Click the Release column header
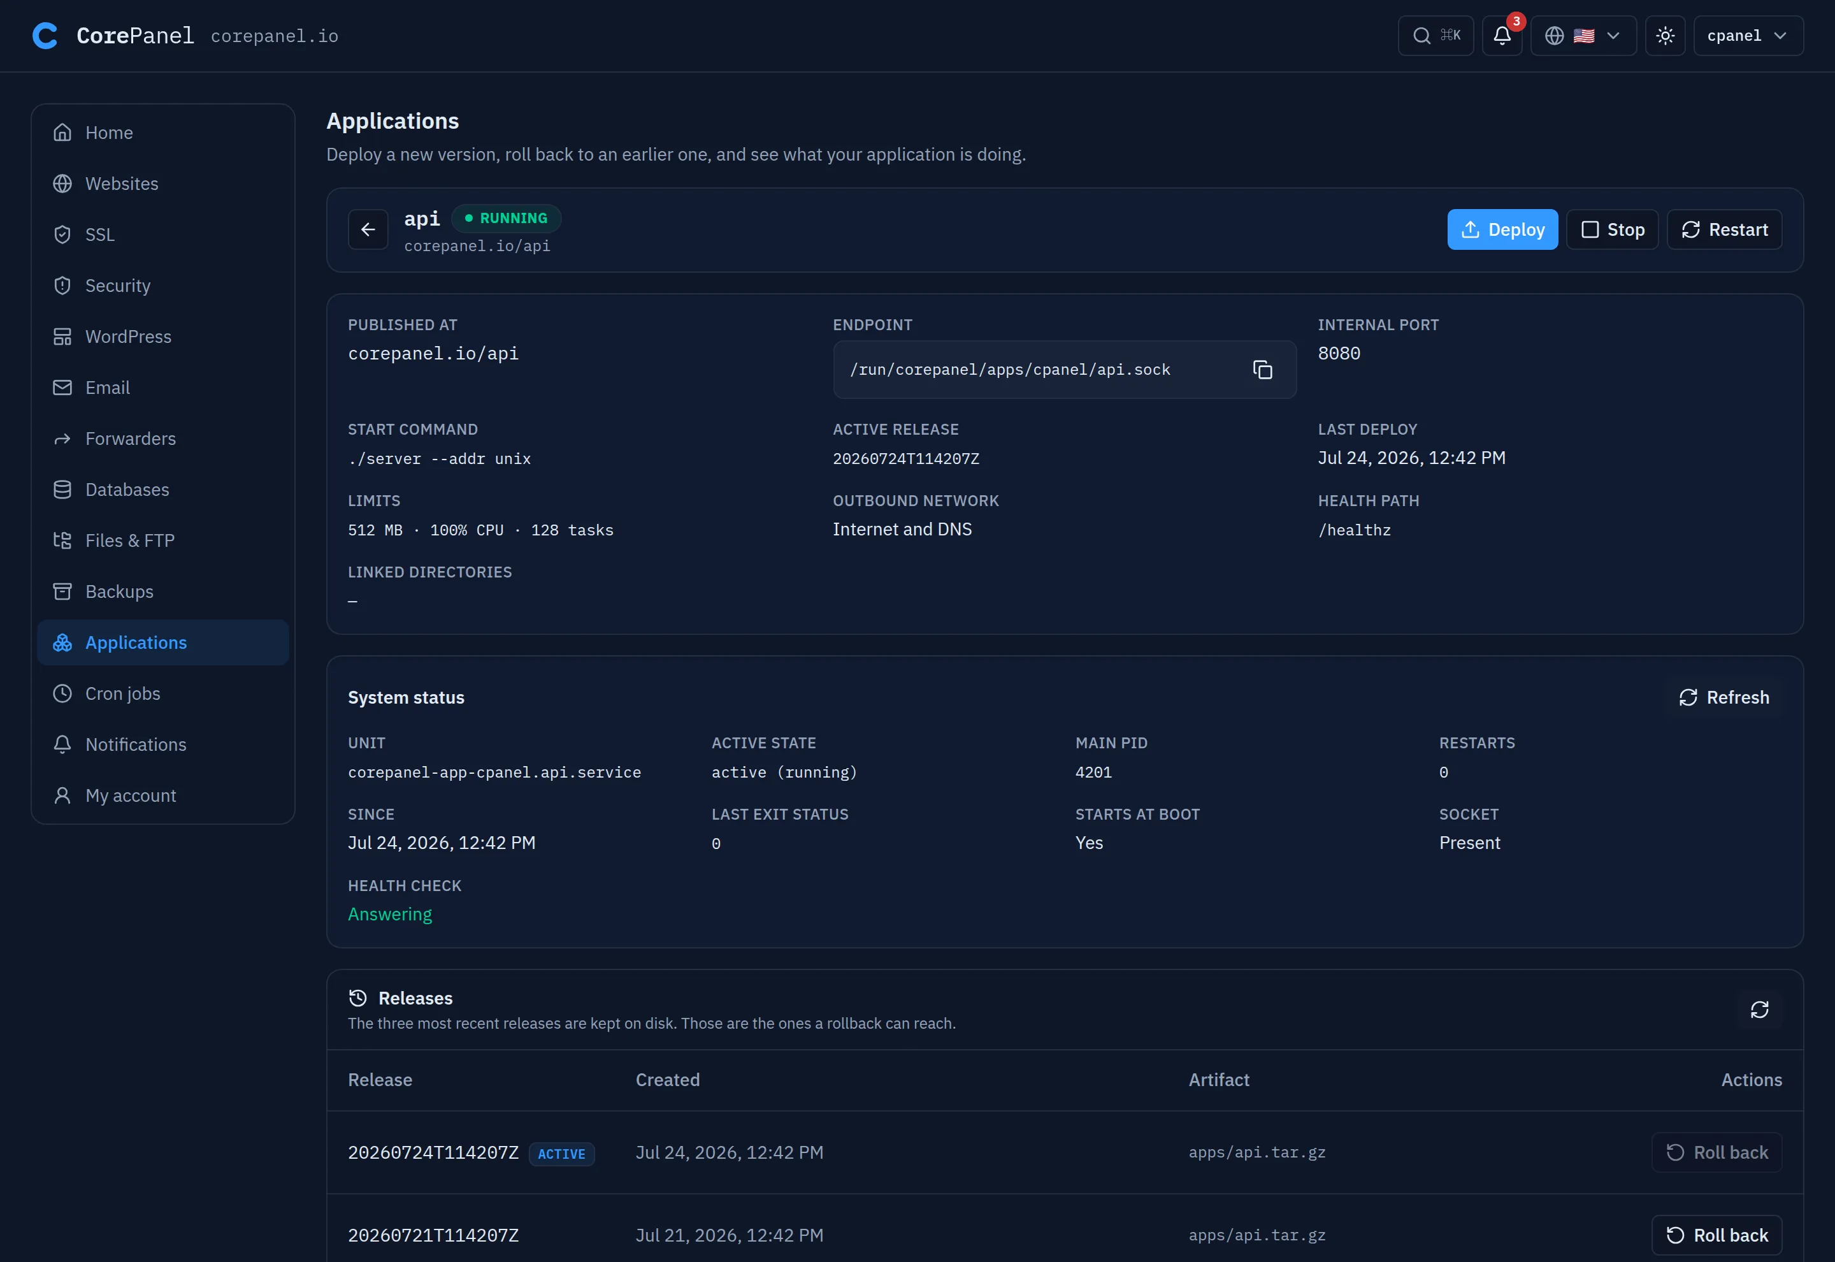This screenshot has height=1262, width=1835. [380, 1079]
